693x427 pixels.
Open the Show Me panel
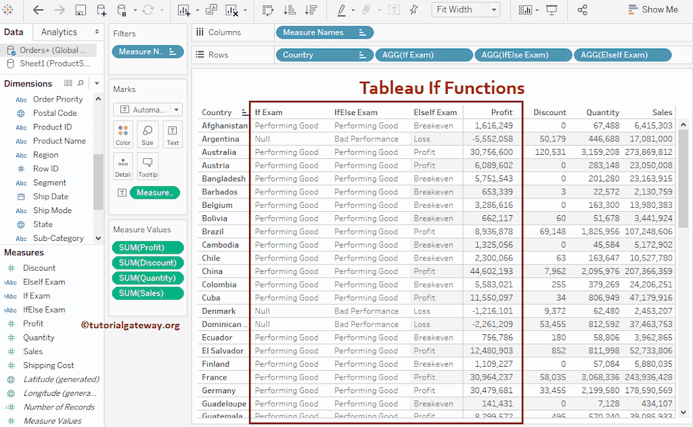(652, 9)
